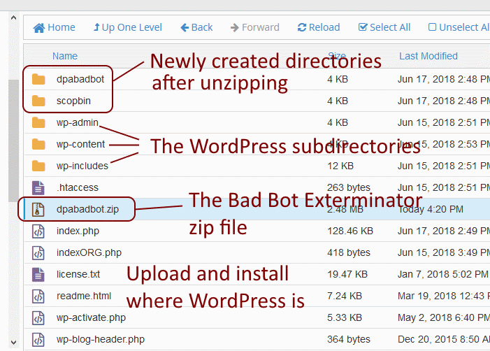The height and width of the screenshot is (351, 490).
Task: Select the wp-content folder name
Action: pos(80,144)
